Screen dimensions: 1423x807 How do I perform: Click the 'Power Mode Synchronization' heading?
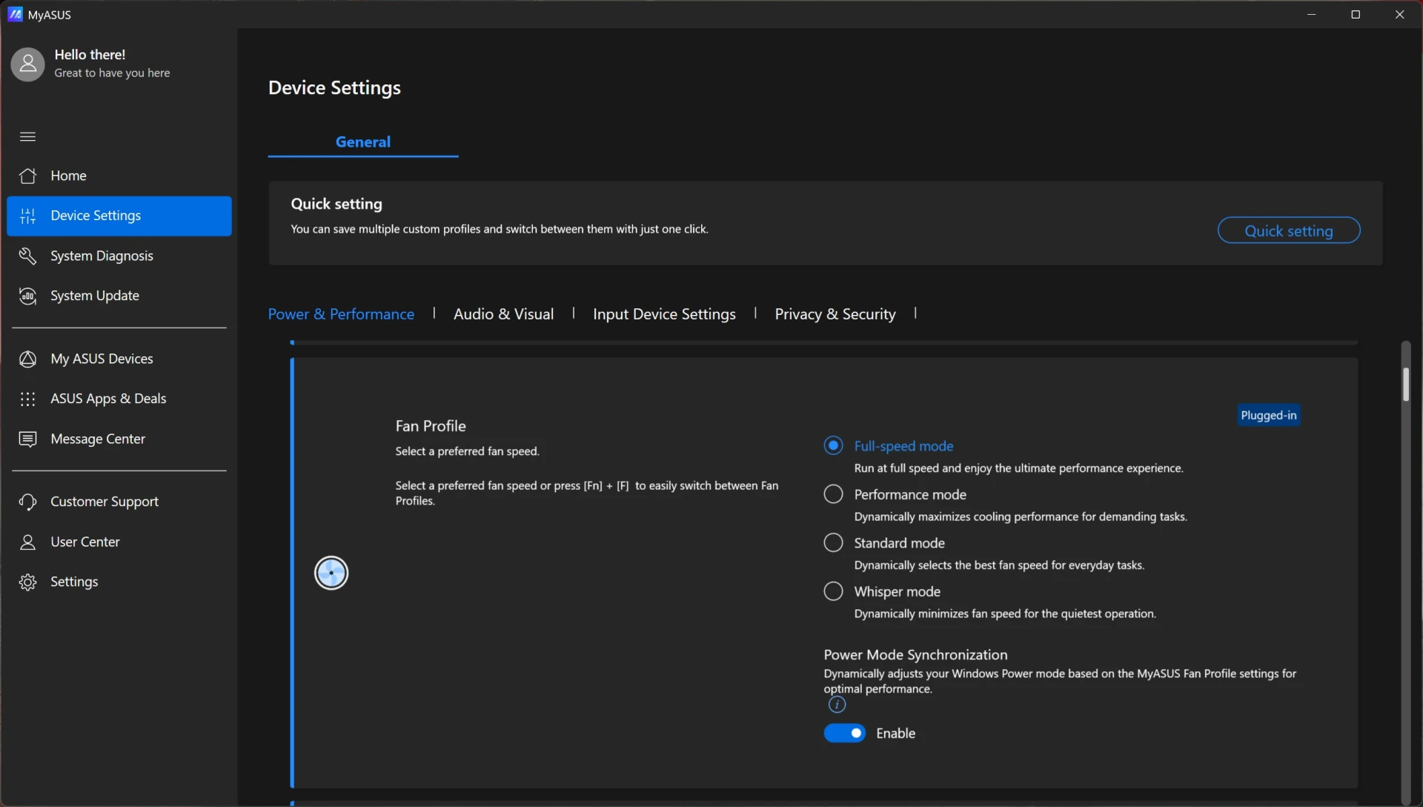[x=915, y=654]
